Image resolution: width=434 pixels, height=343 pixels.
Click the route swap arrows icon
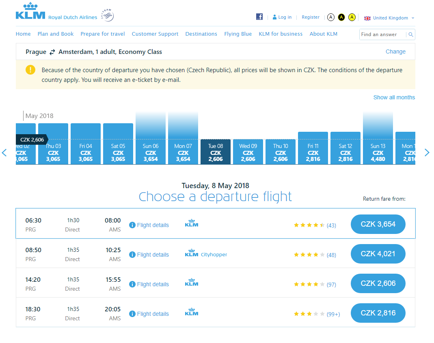(x=52, y=52)
